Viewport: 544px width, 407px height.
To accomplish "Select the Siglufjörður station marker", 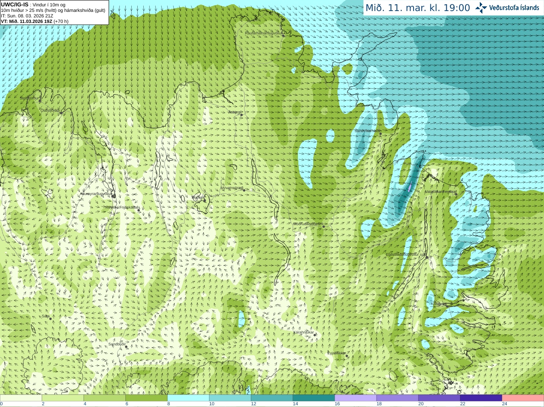I will (x=40, y=101).
